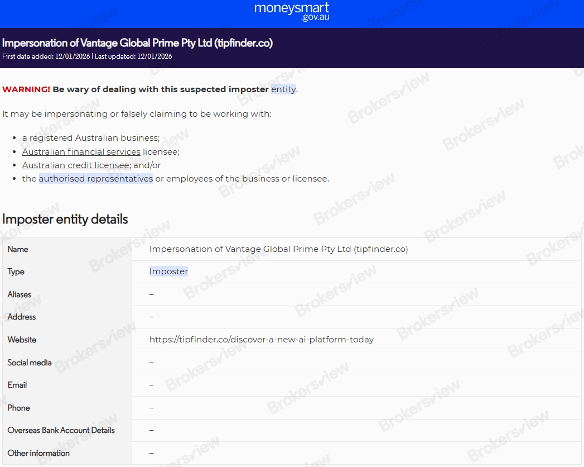Click the Type row label

[16, 271]
